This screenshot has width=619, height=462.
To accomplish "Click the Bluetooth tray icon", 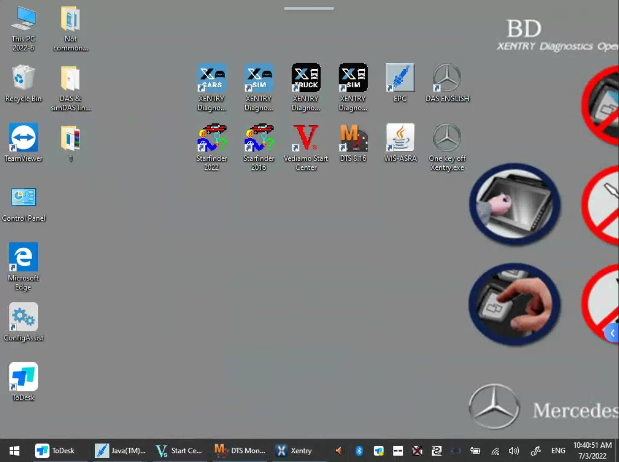I will (x=359, y=450).
